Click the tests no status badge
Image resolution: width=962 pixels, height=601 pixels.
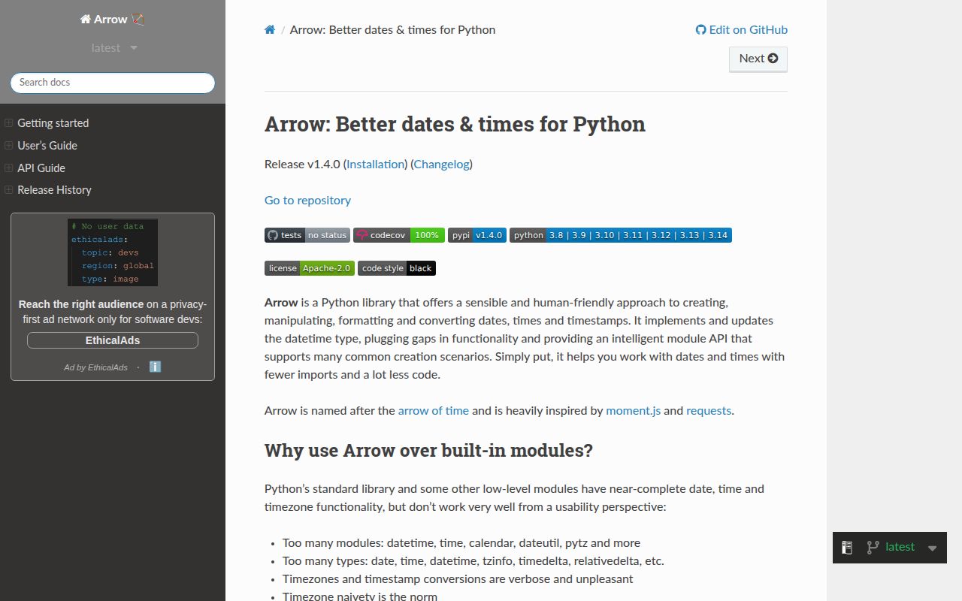click(307, 235)
